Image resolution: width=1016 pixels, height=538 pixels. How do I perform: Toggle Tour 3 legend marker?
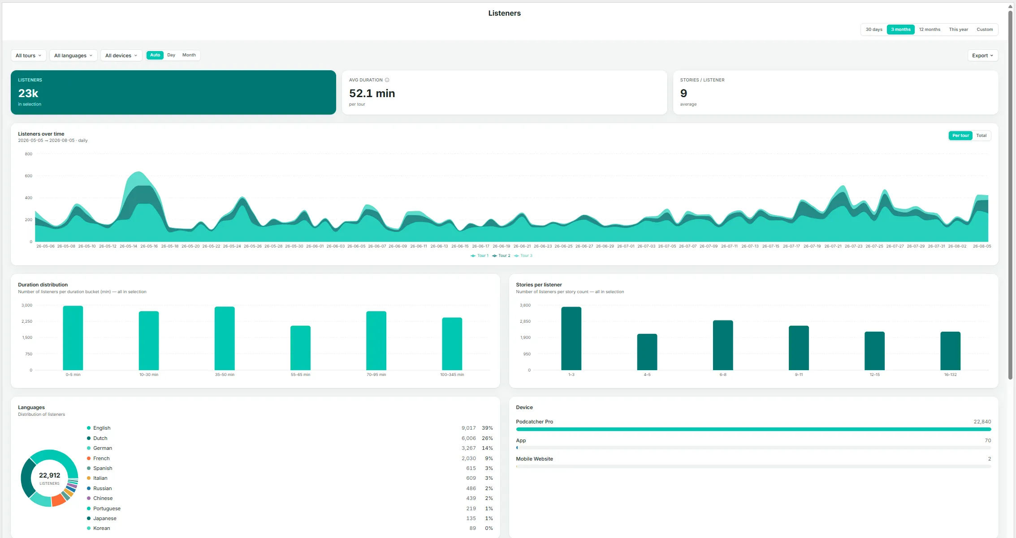(x=516, y=256)
